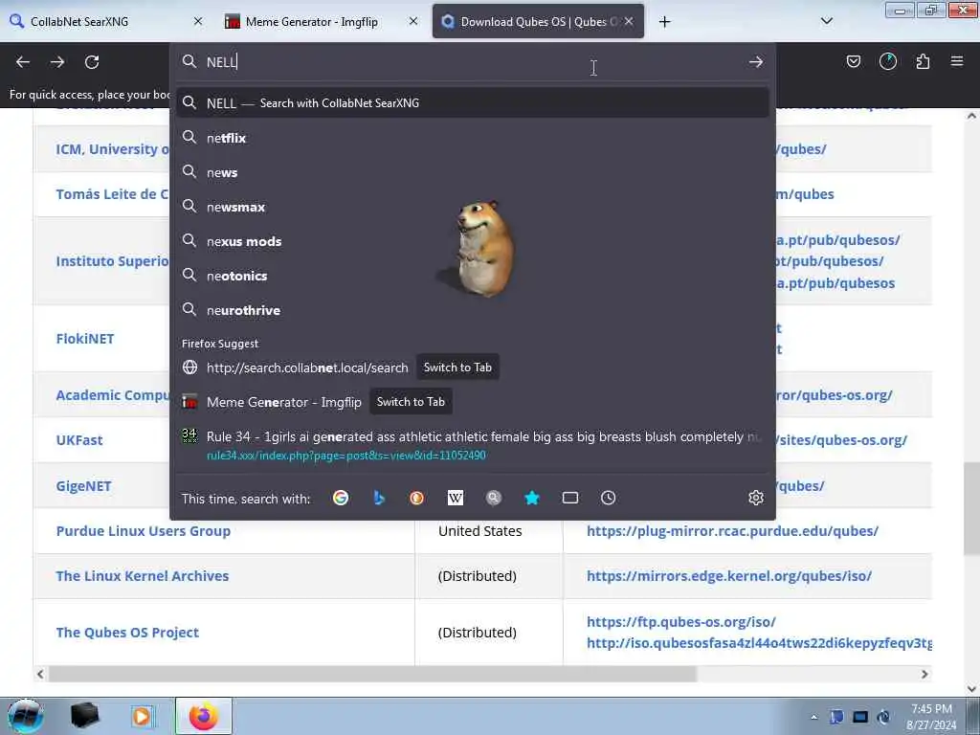Select the nexus mods suggestion

coord(473,241)
